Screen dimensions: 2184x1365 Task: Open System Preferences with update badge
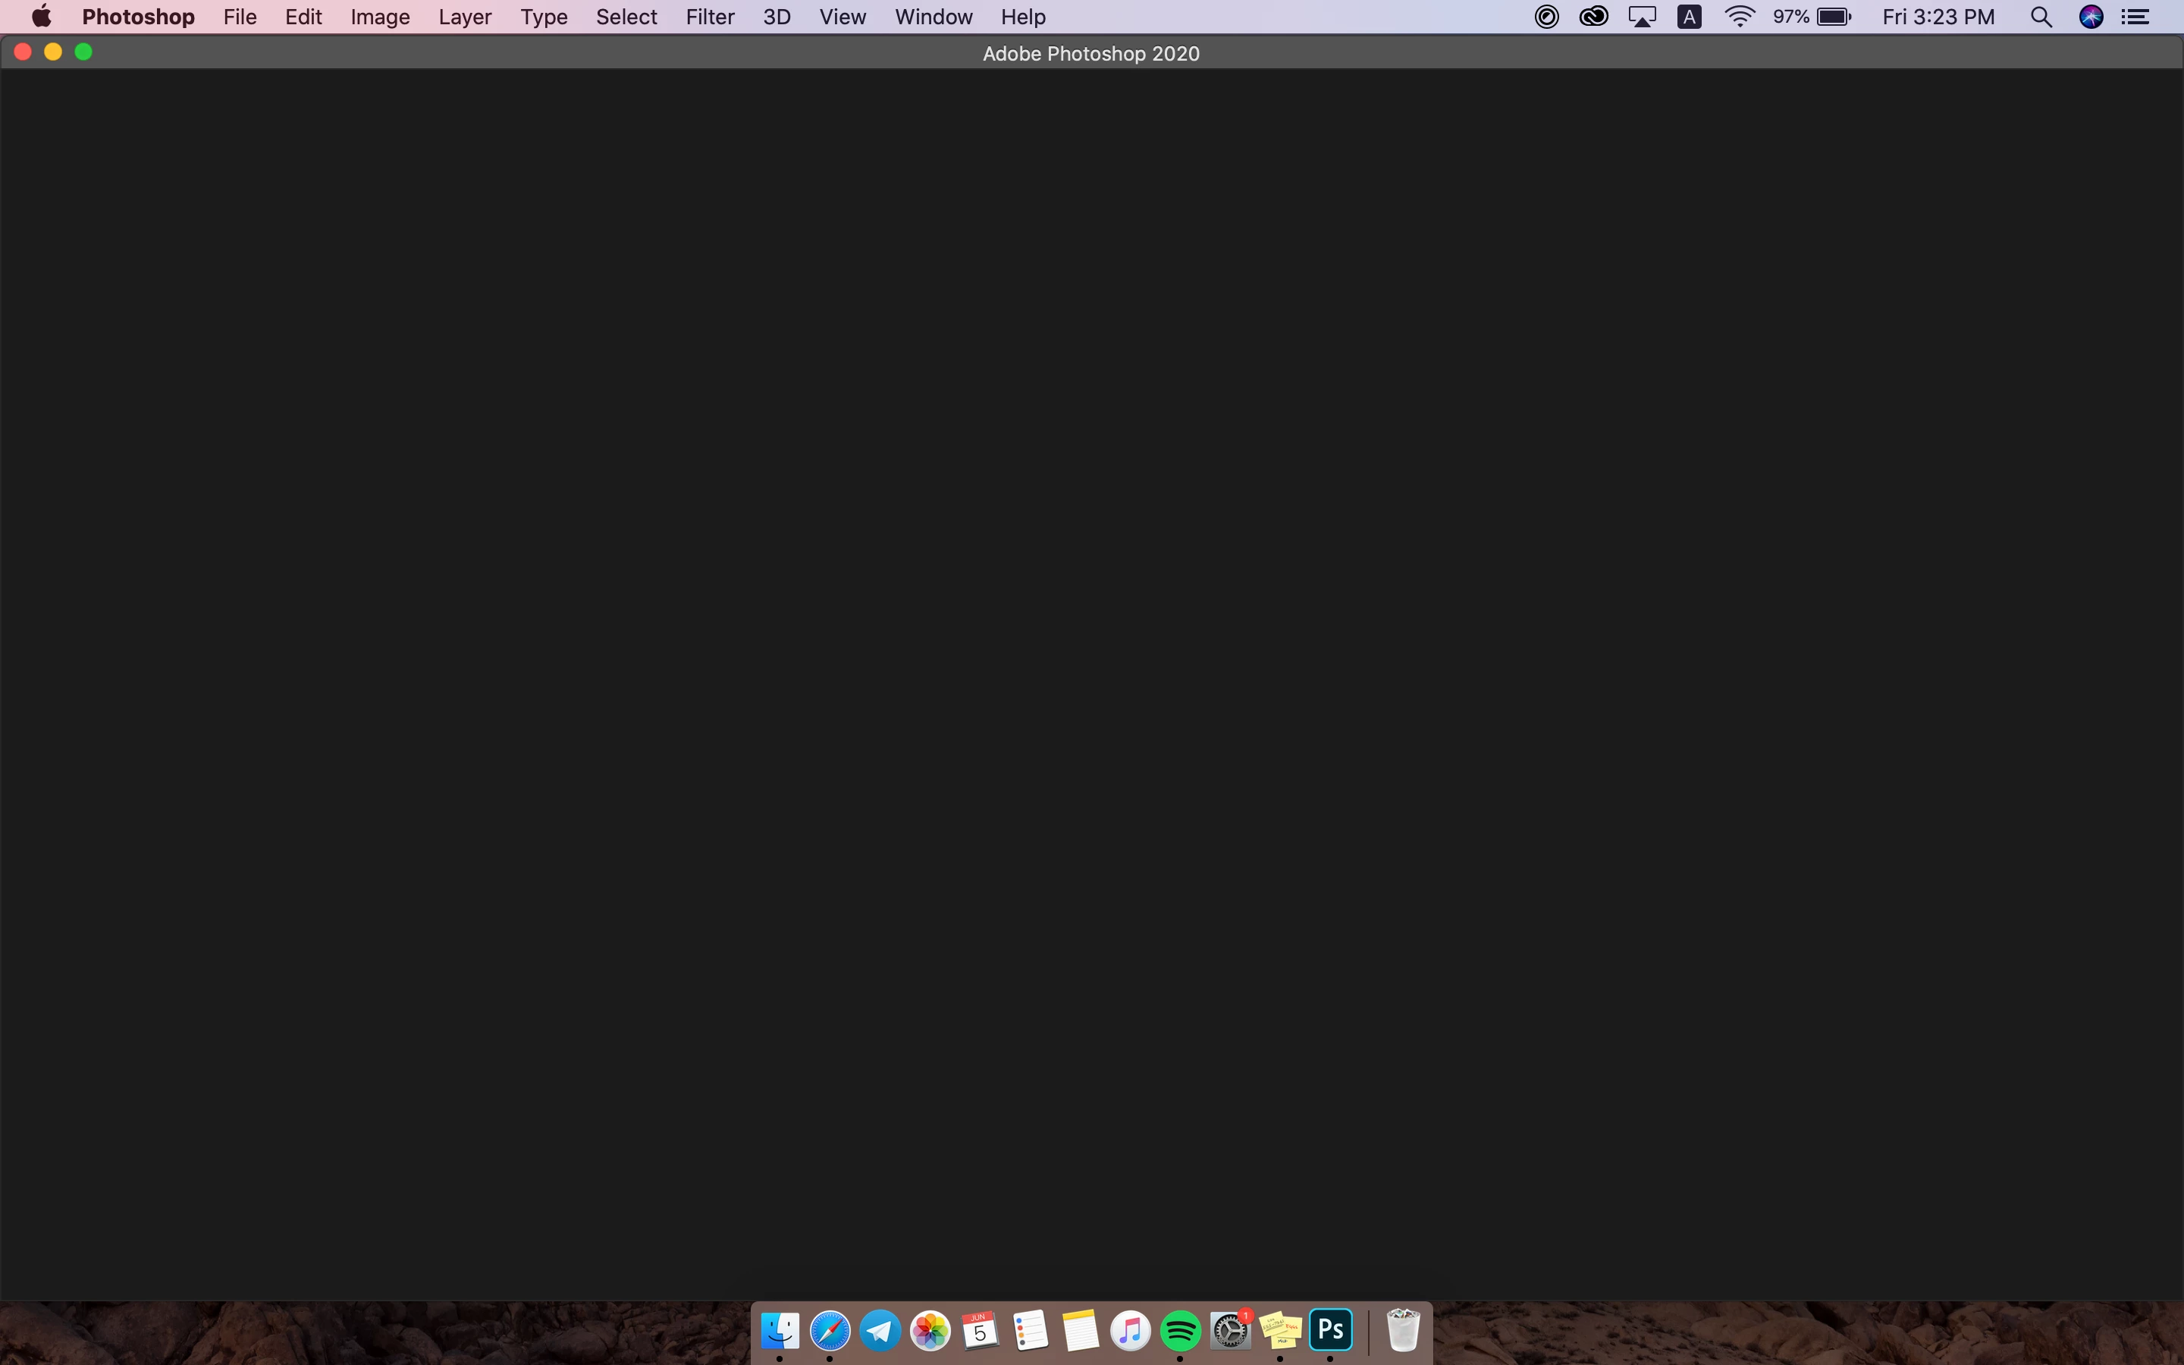tap(1230, 1331)
